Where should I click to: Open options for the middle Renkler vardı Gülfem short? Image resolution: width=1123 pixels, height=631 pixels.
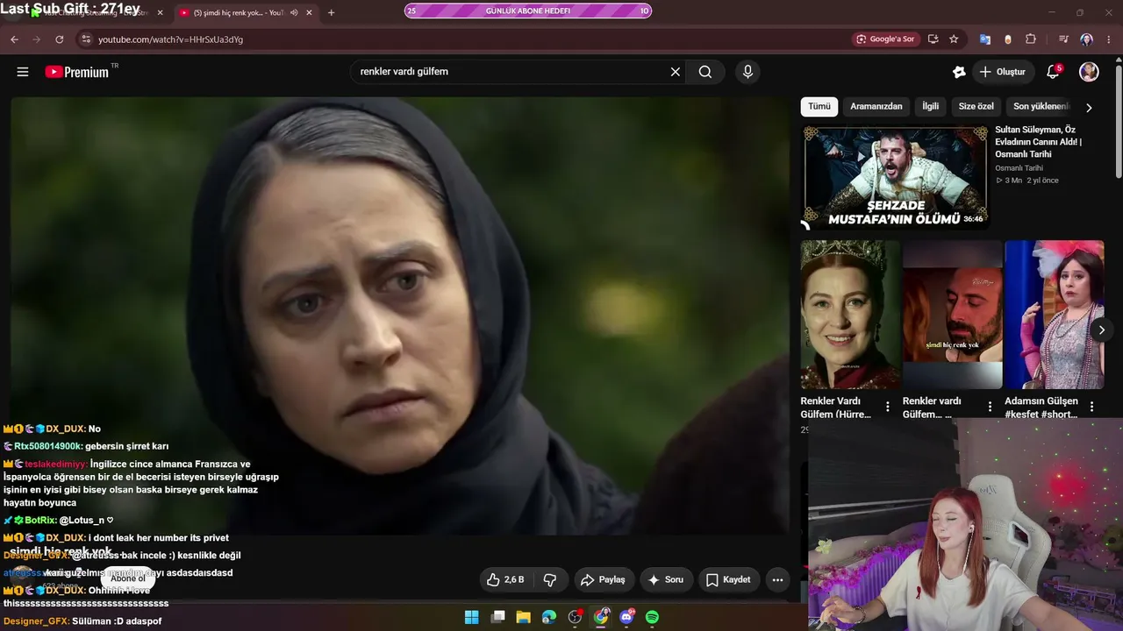pos(990,407)
